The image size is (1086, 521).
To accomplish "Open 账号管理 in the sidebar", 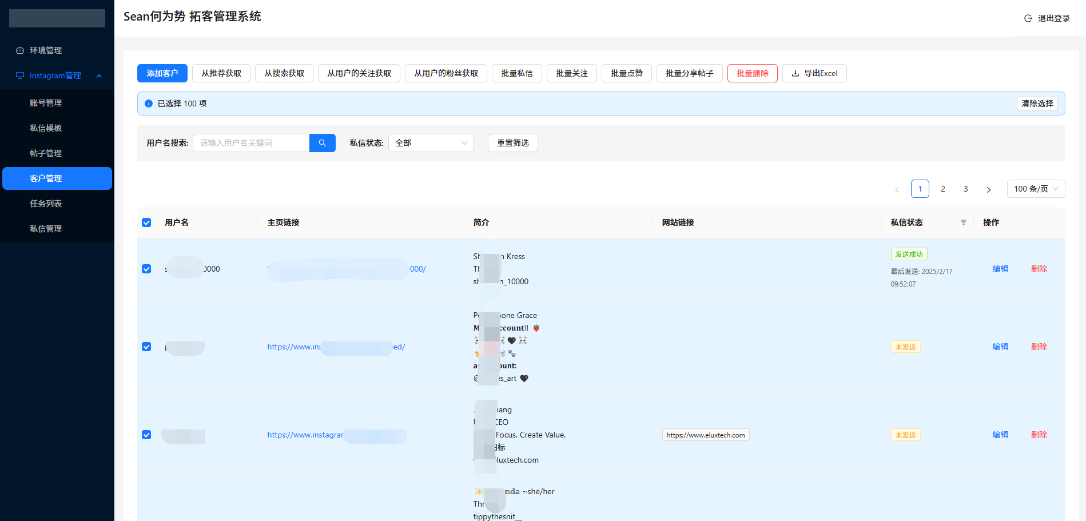I will pyautogui.click(x=46, y=103).
